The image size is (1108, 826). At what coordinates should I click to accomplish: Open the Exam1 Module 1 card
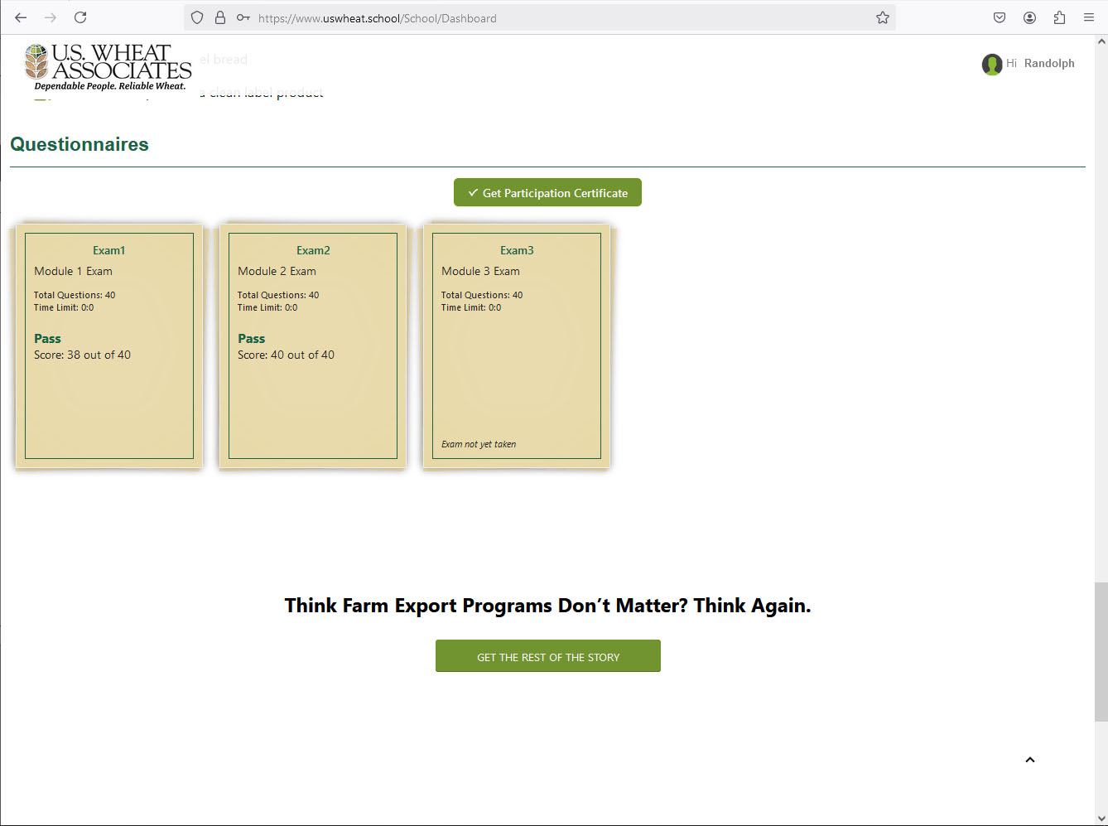click(x=109, y=345)
